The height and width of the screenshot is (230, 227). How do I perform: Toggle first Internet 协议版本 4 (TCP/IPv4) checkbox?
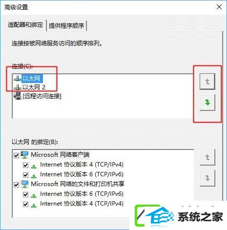coord(25,165)
